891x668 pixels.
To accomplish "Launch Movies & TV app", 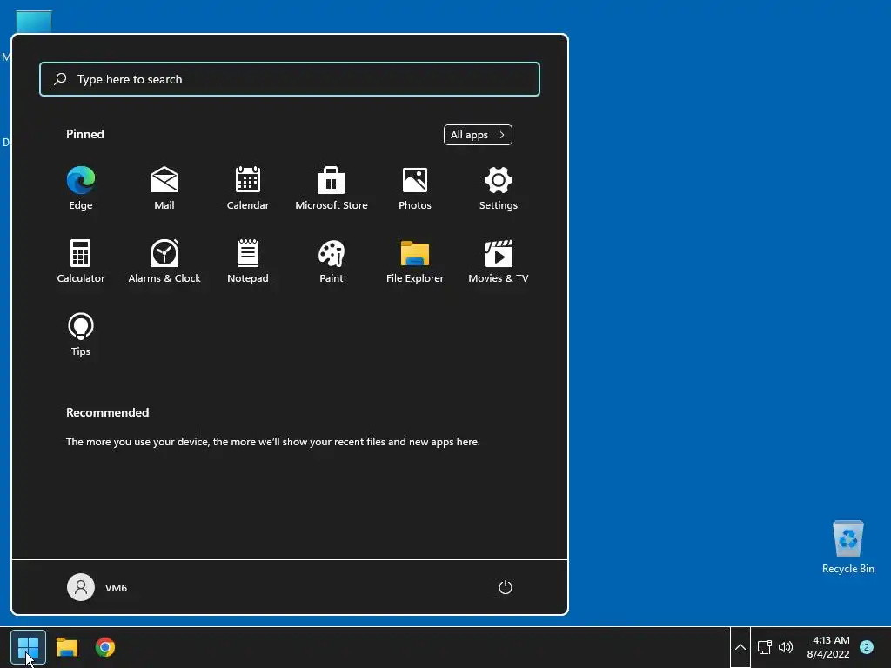I will [499, 261].
